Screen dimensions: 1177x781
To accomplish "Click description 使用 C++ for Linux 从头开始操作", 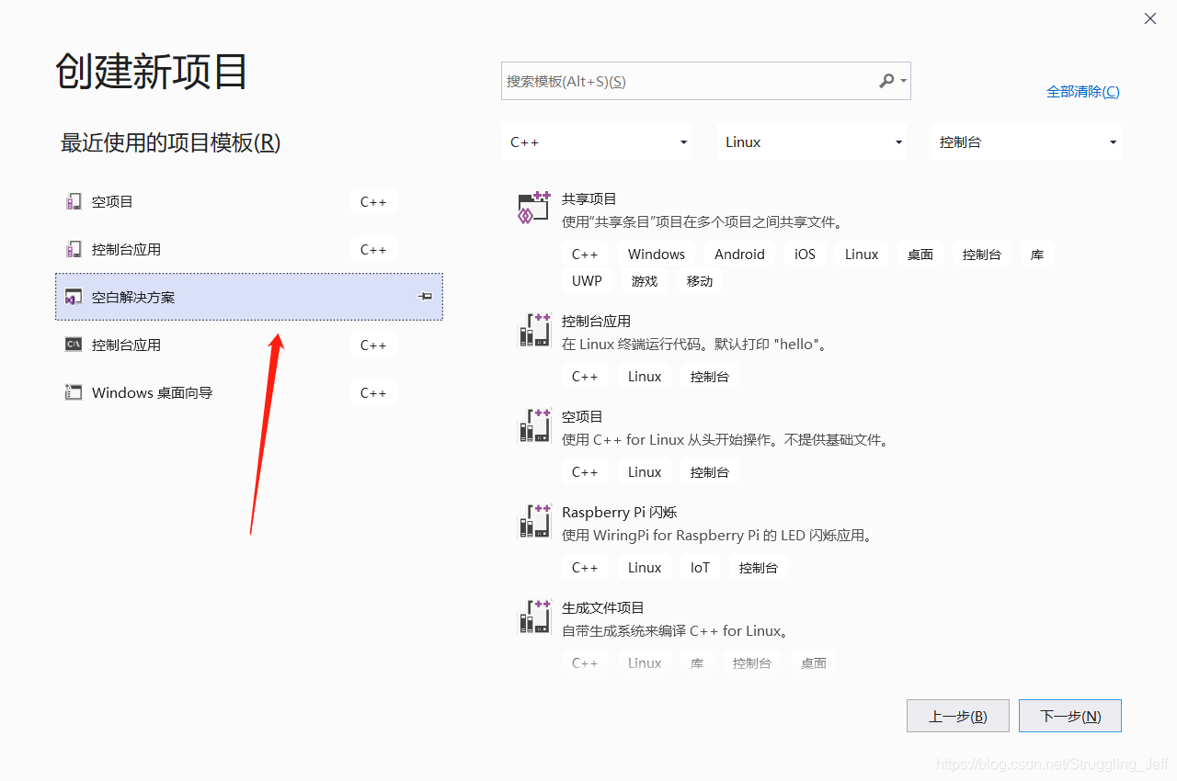I will (x=727, y=440).
